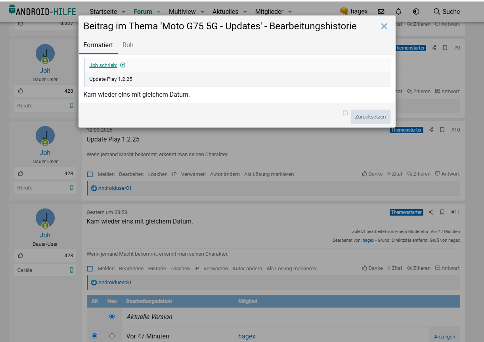Select the Neu radio for 'Vor 47 Minuten'
This screenshot has height=342, width=484.
pyautogui.click(x=112, y=336)
